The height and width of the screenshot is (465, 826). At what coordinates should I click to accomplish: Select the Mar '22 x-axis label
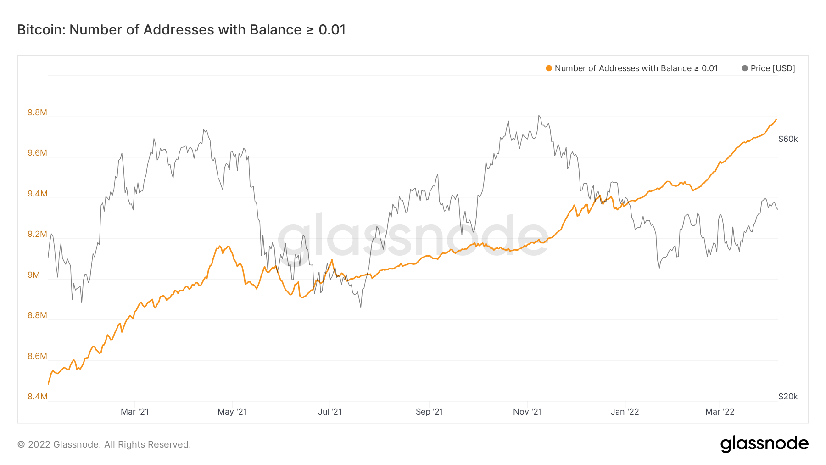pyautogui.click(x=720, y=412)
